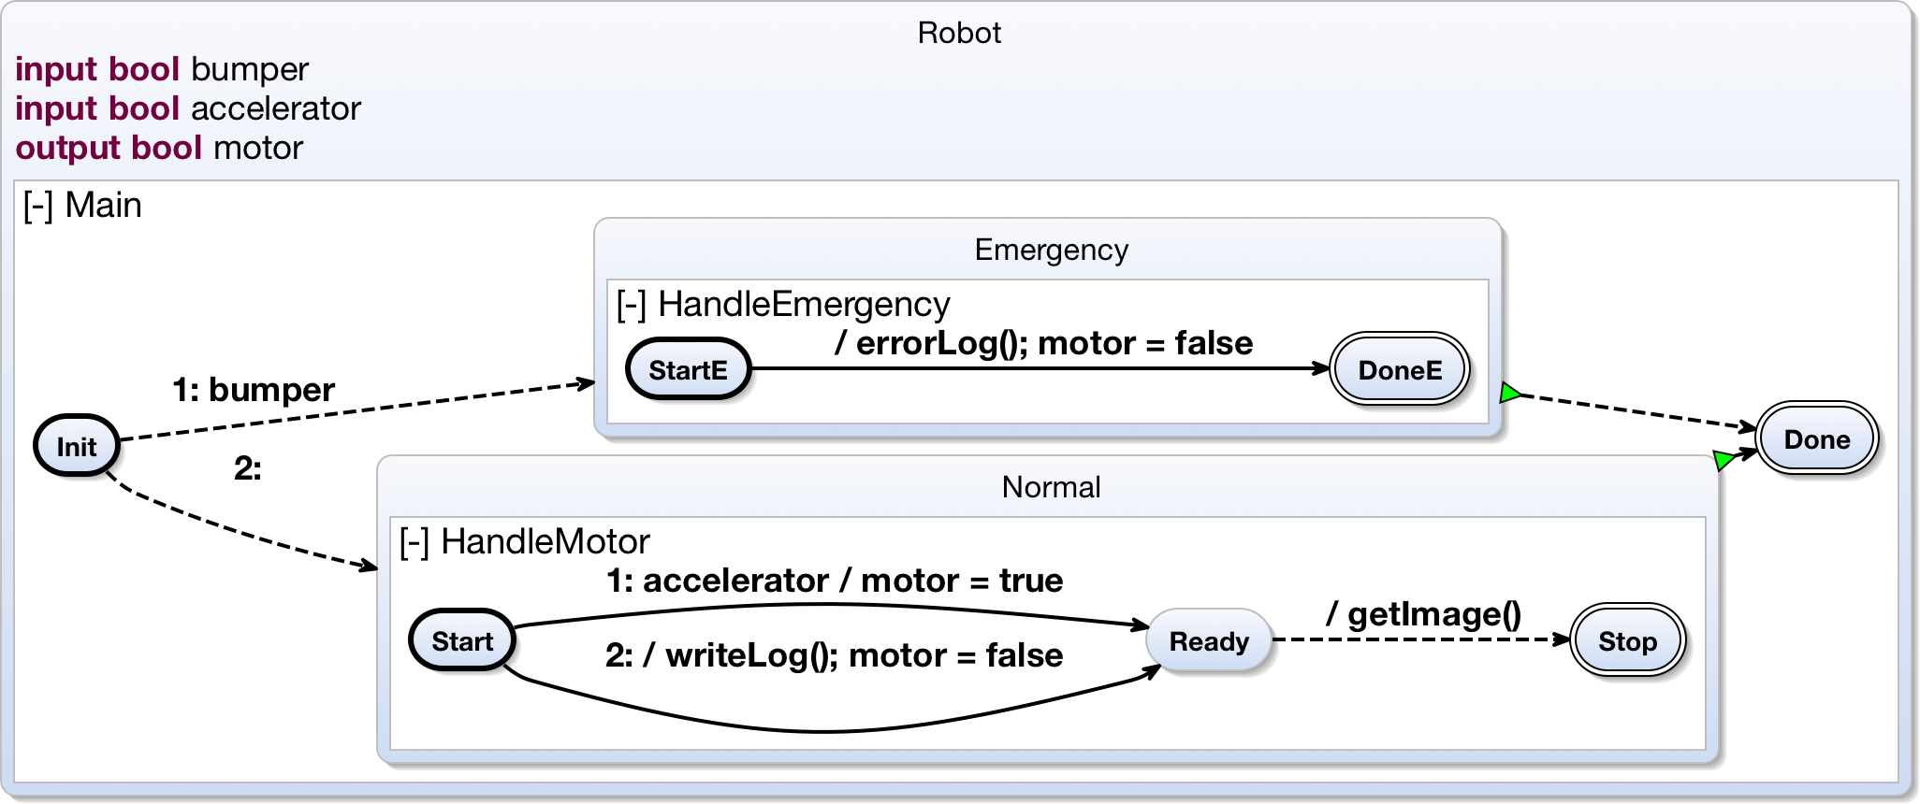
Task: Select the Done final state
Action: (1817, 439)
